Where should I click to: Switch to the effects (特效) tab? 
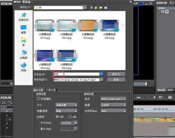point(170,90)
